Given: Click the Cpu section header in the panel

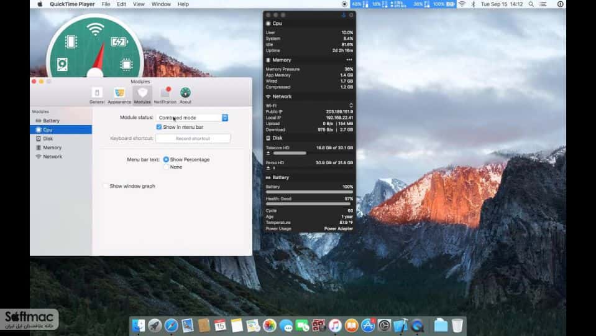Looking at the screenshot, I should [309, 24].
